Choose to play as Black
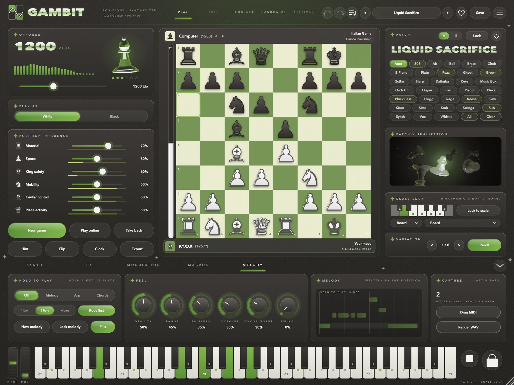The width and height of the screenshot is (514, 385). (114, 117)
